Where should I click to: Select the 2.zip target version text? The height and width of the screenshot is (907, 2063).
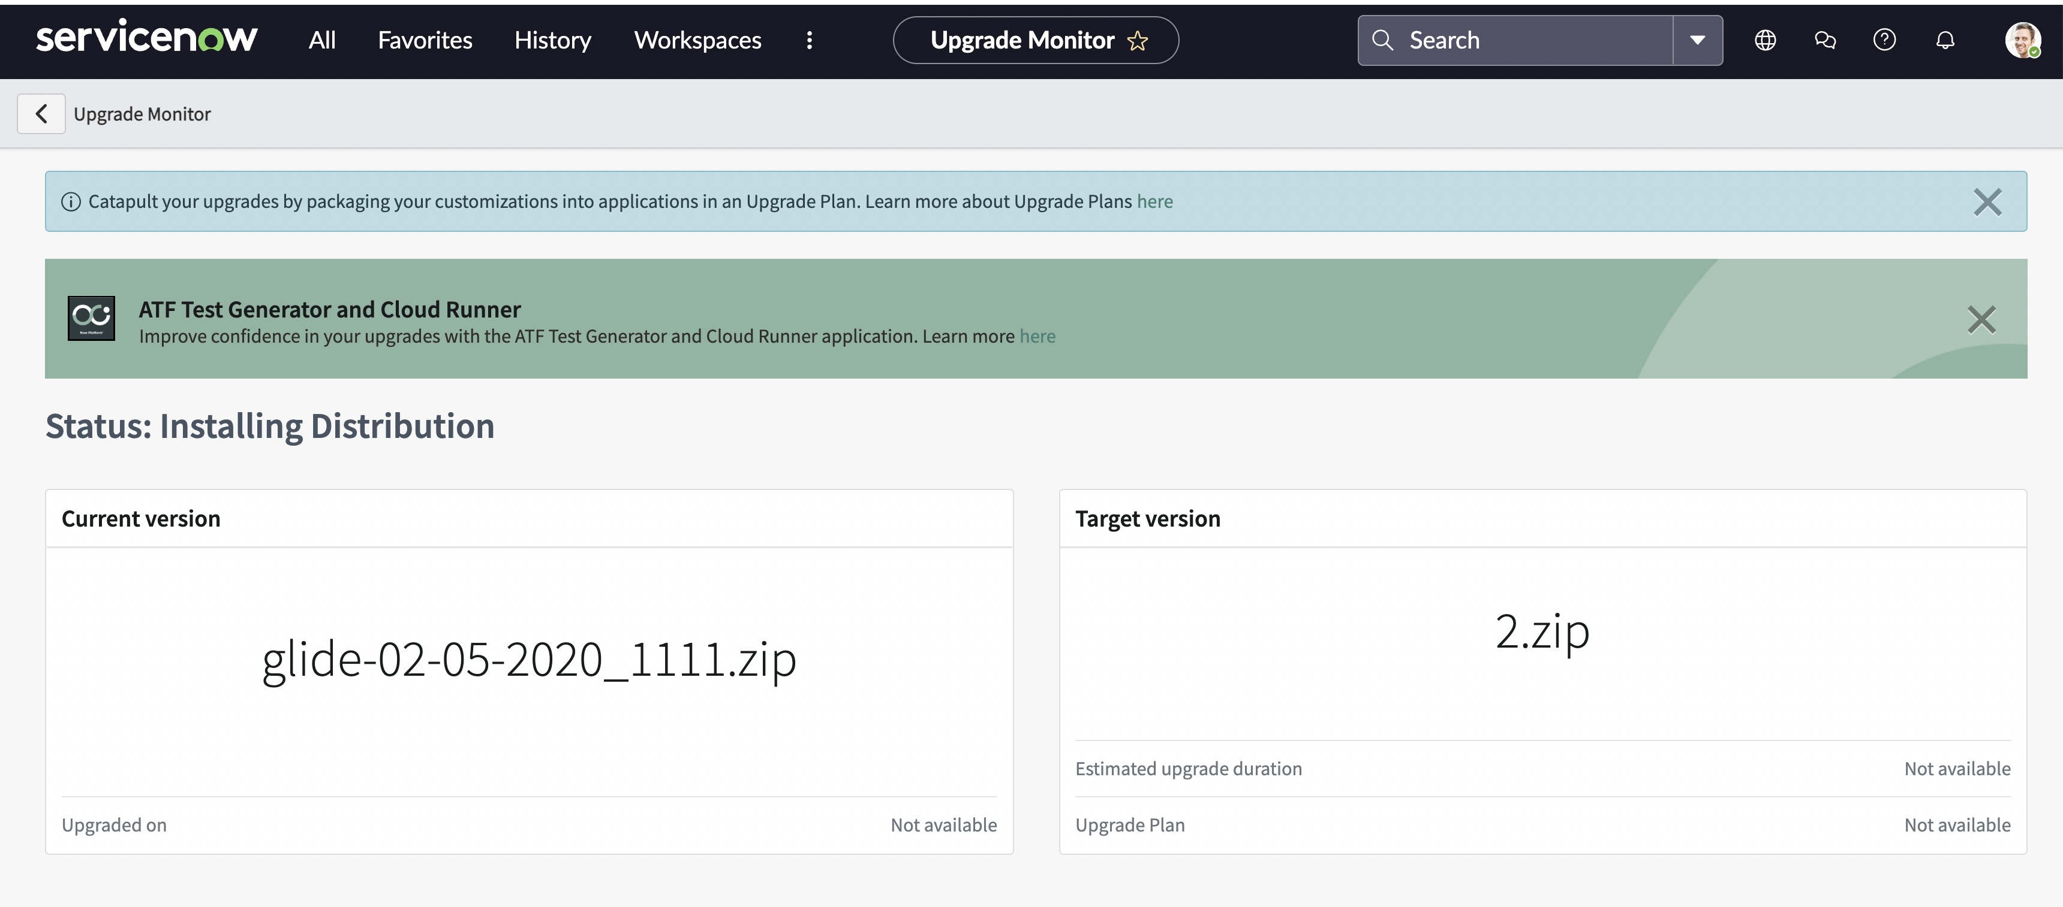tap(1542, 632)
